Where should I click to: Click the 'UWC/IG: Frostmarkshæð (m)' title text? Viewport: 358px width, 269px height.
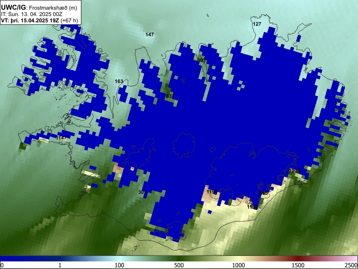[x=39, y=8]
